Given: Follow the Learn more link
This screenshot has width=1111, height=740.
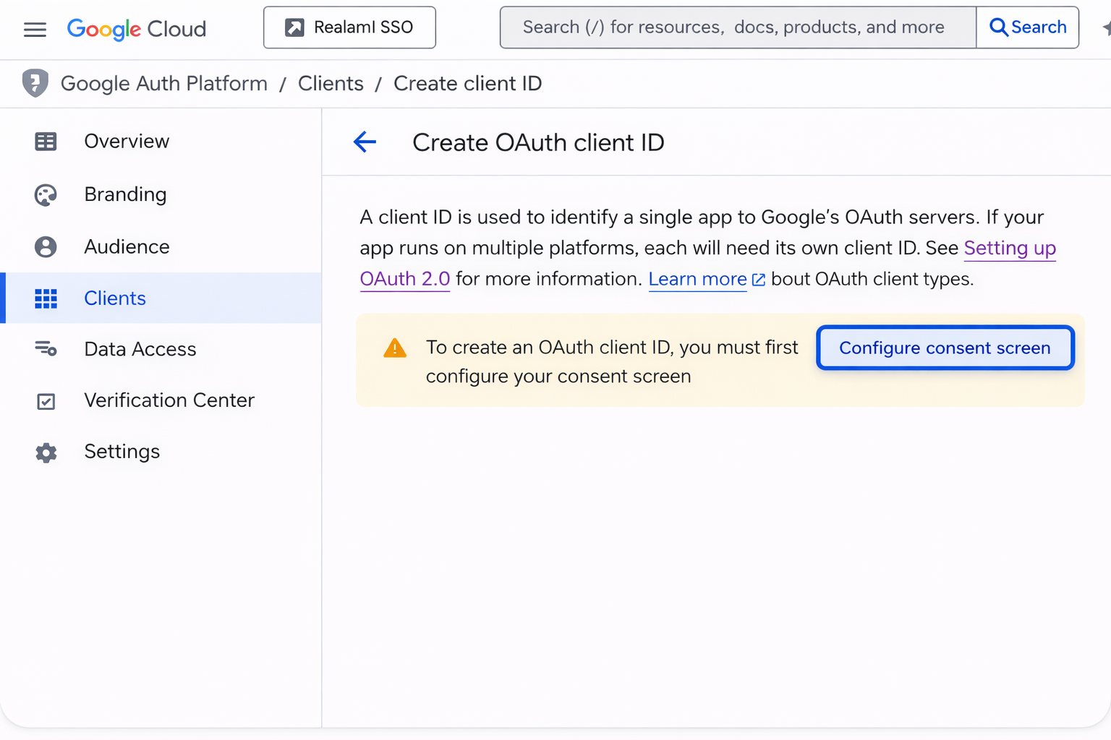Looking at the screenshot, I should [x=697, y=279].
